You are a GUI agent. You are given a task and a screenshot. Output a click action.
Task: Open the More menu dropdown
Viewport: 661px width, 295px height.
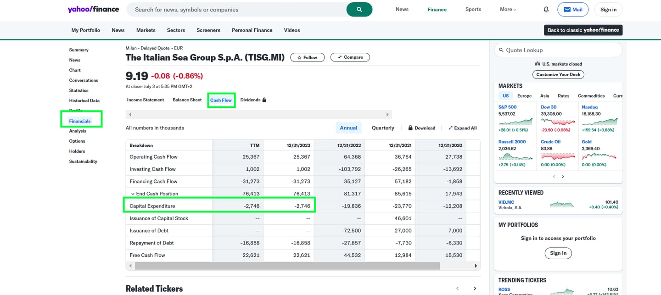point(508,9)
